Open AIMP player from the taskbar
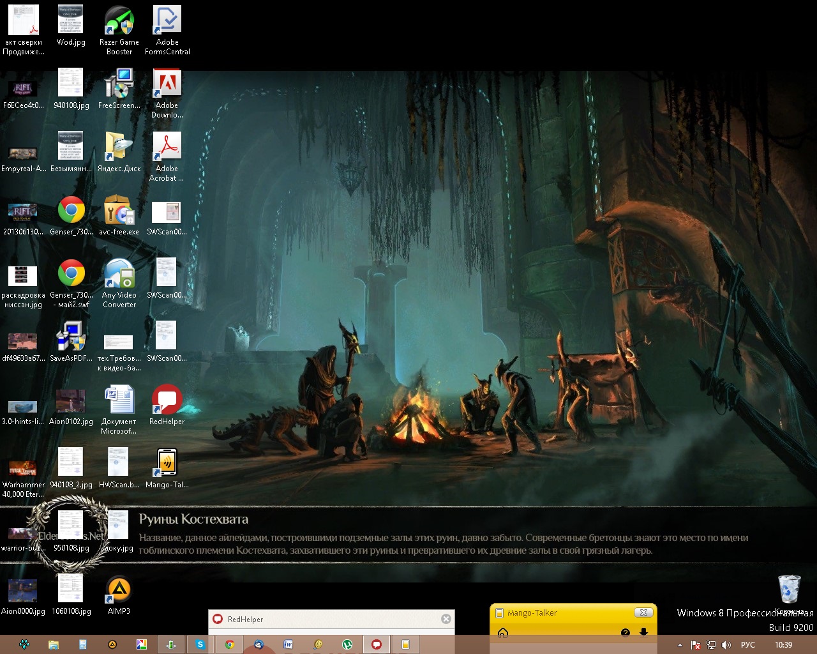The image size is (817, 654). [x=112, y=644]
